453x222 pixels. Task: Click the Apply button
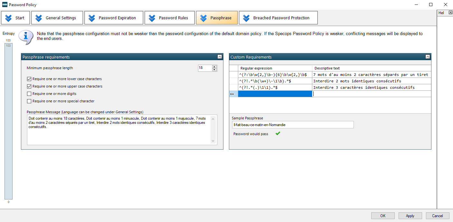(x=410, y=216)
